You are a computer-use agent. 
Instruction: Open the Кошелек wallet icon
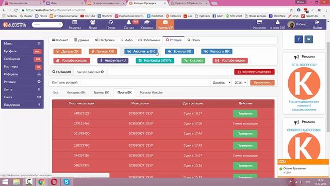[x=259, y=24]
